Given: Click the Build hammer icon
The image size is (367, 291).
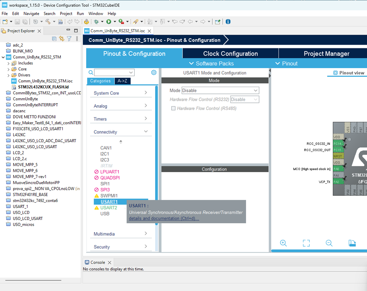Looking at the screenshot, I should point(48,22).
